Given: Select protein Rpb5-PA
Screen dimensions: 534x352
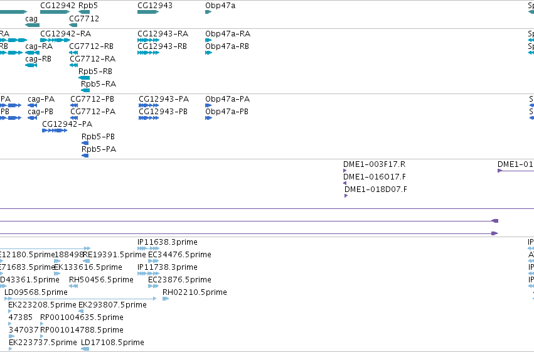Looking at the screenshot, I should tap(85, 156).
